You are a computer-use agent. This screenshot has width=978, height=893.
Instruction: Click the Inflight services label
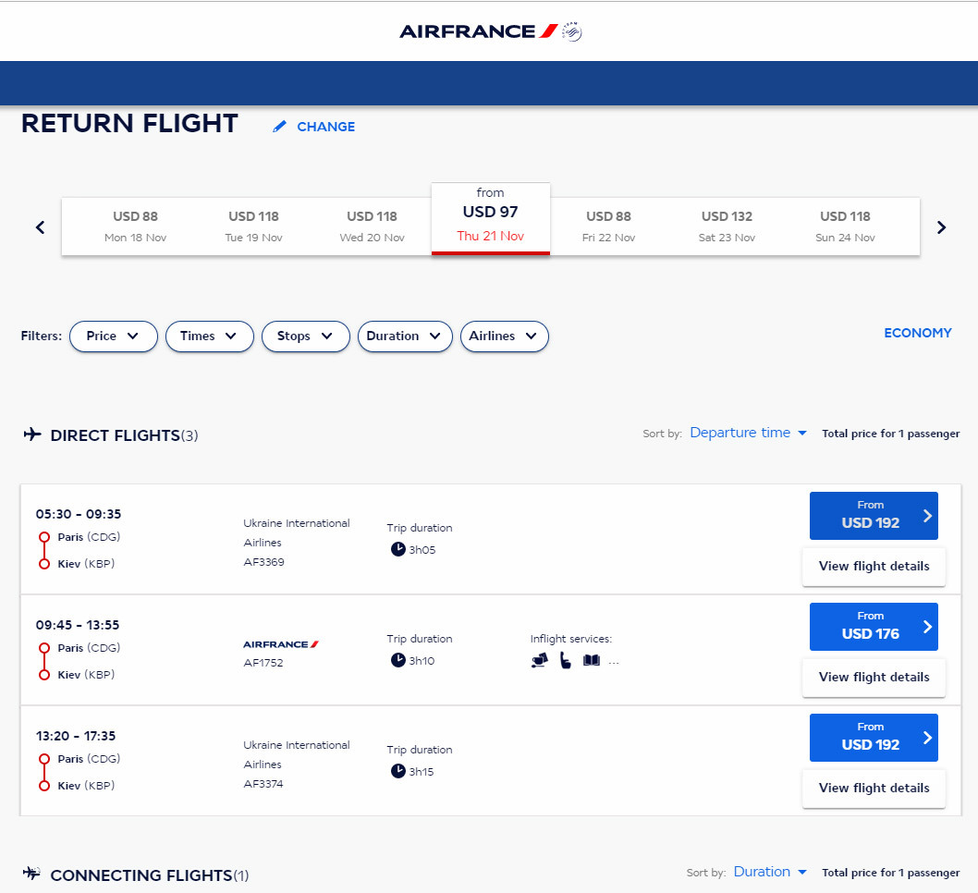click(x=570, y=639)
